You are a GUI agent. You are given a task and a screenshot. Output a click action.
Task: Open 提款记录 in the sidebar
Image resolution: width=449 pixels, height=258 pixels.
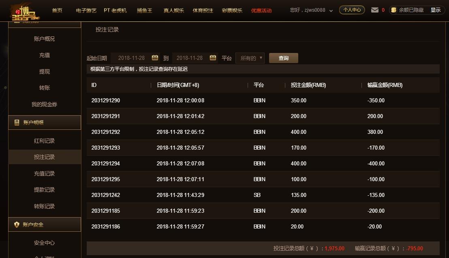pos(45,190)
